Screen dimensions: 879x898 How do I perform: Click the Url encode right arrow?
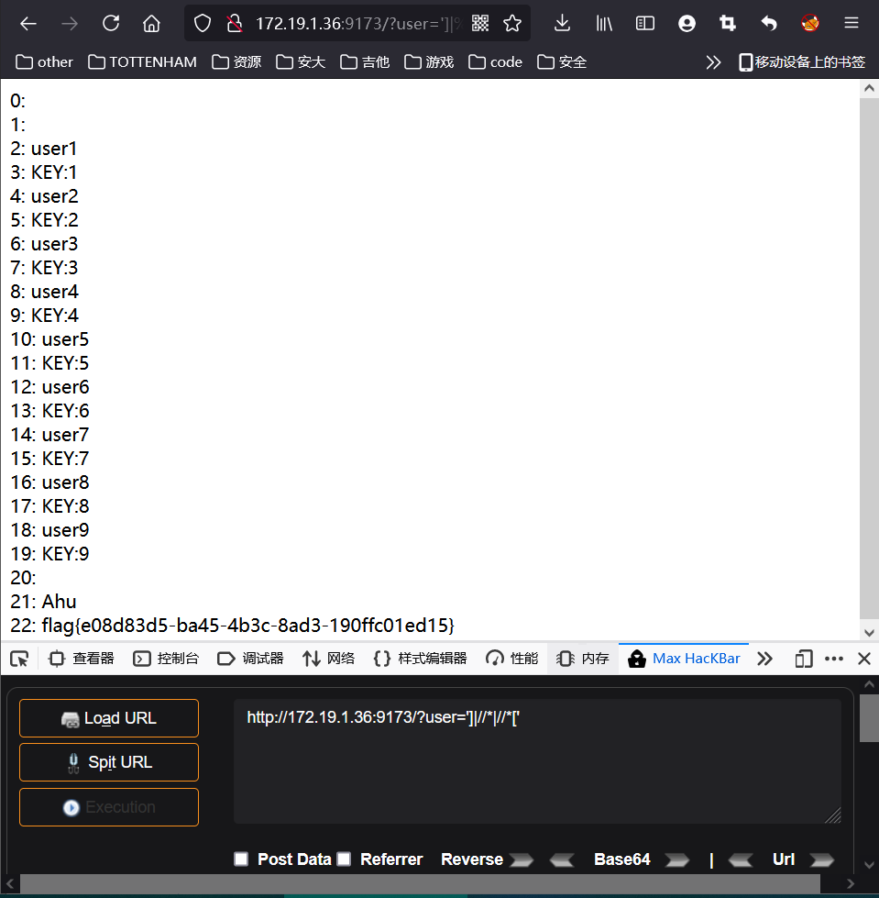click(822, 859)
